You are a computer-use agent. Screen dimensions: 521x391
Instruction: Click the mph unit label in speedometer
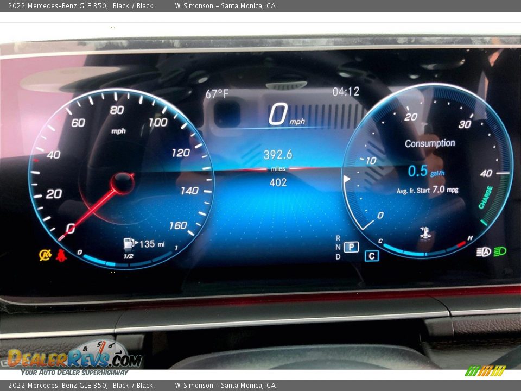coord(119,131)
